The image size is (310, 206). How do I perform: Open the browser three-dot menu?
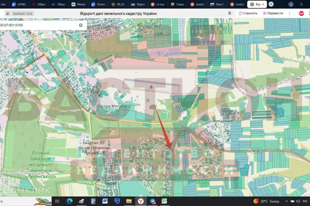pyautogui.click(x=290, y=13)
